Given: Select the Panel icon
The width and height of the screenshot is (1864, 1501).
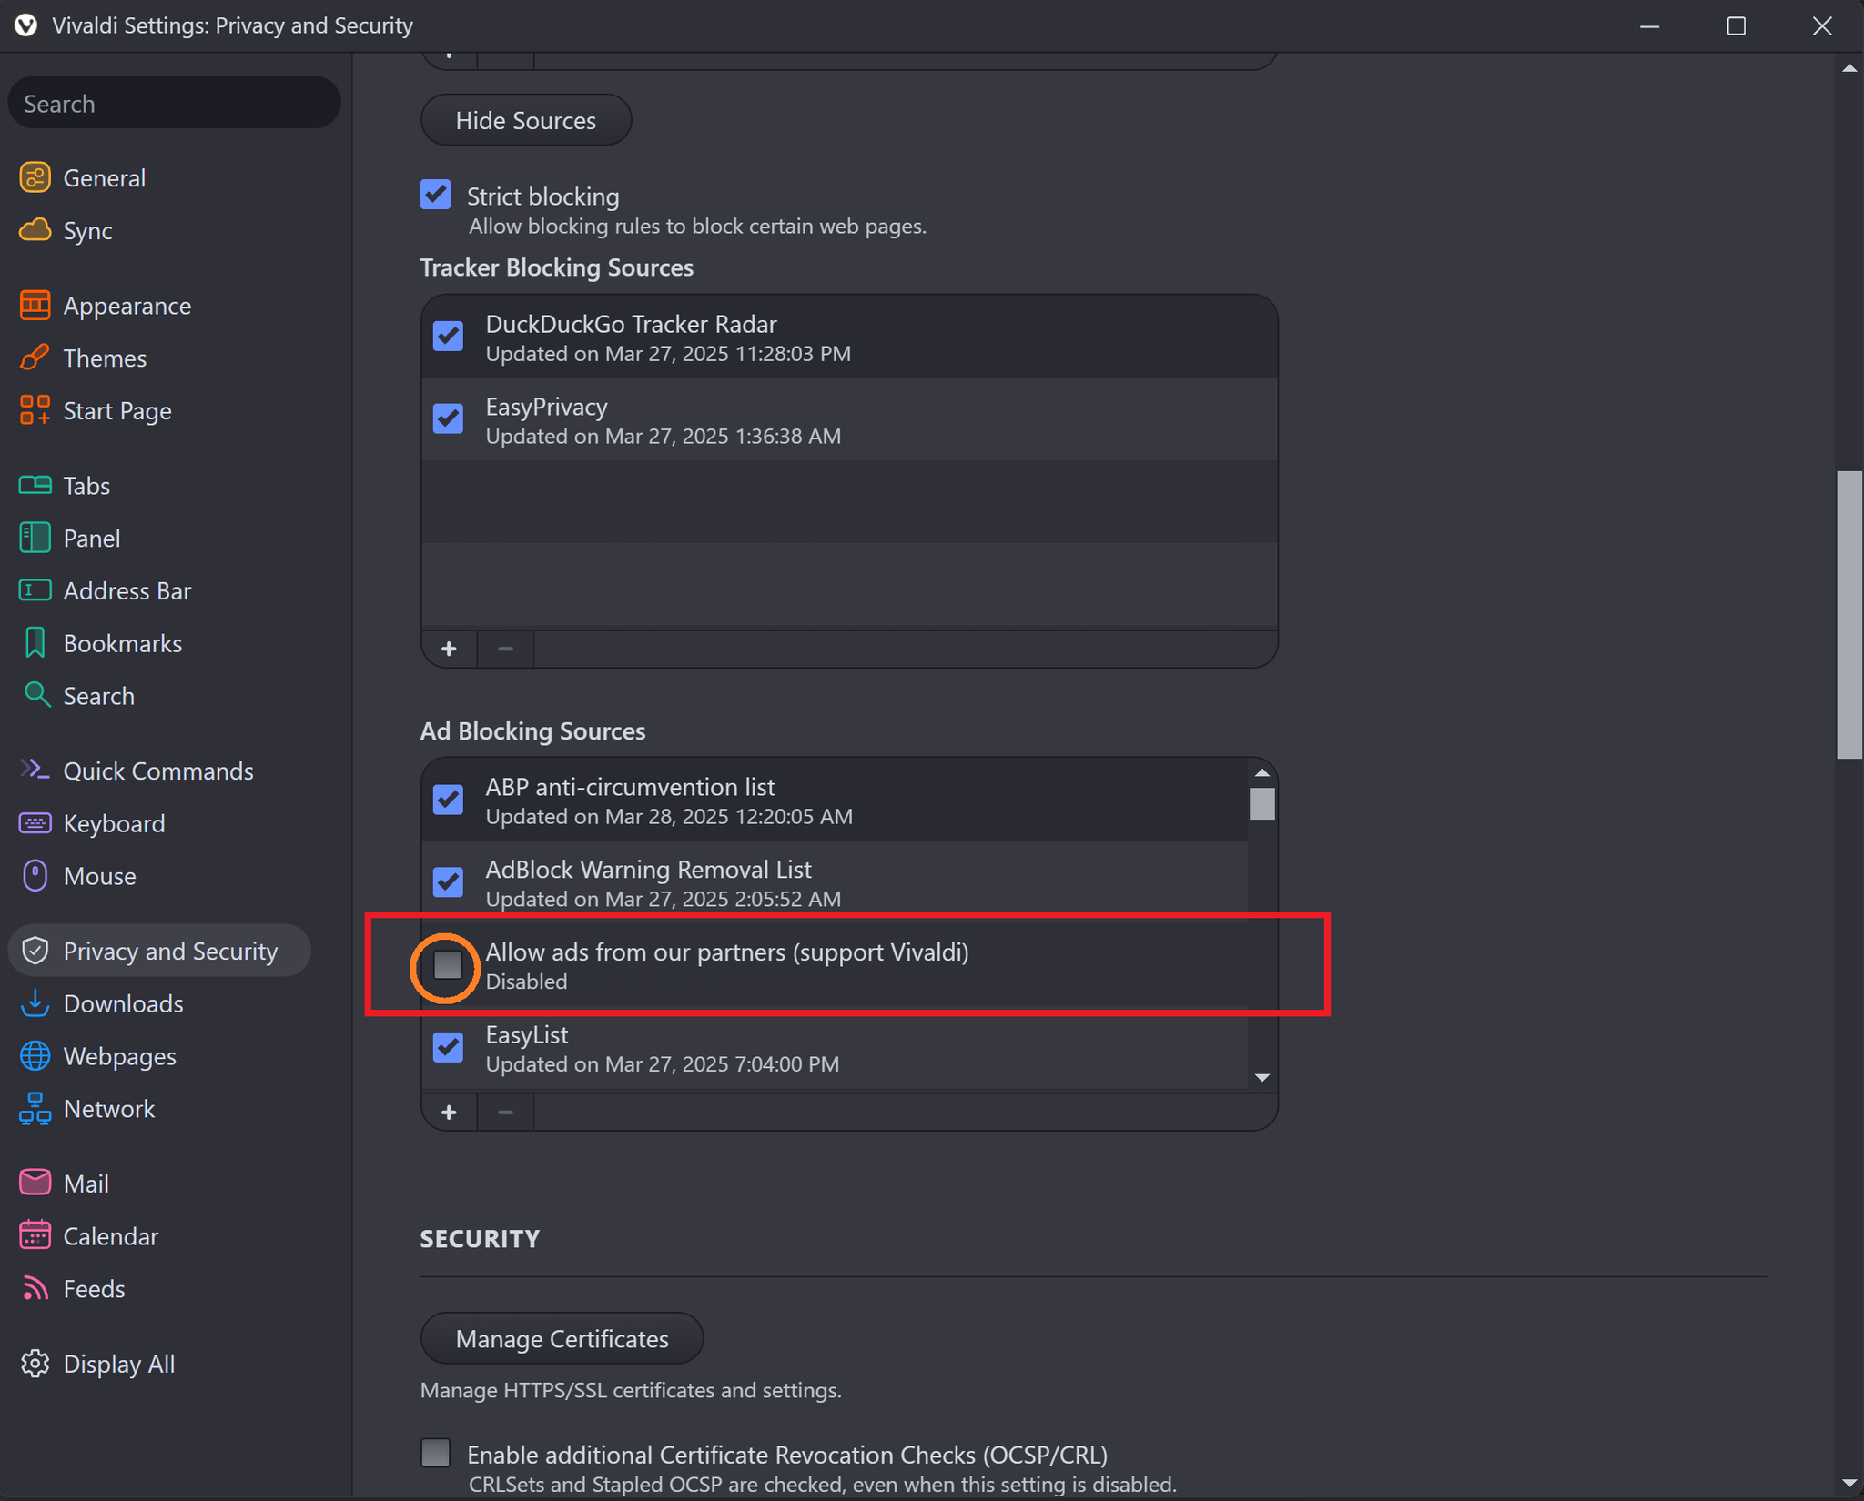Looking at the screenshot, I should click(x=35, y=538).
